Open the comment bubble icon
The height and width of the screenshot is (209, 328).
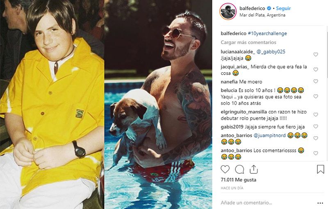pos(239,169)
